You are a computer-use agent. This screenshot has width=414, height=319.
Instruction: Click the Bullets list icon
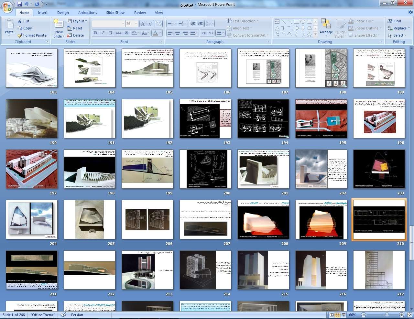[171, 24]
